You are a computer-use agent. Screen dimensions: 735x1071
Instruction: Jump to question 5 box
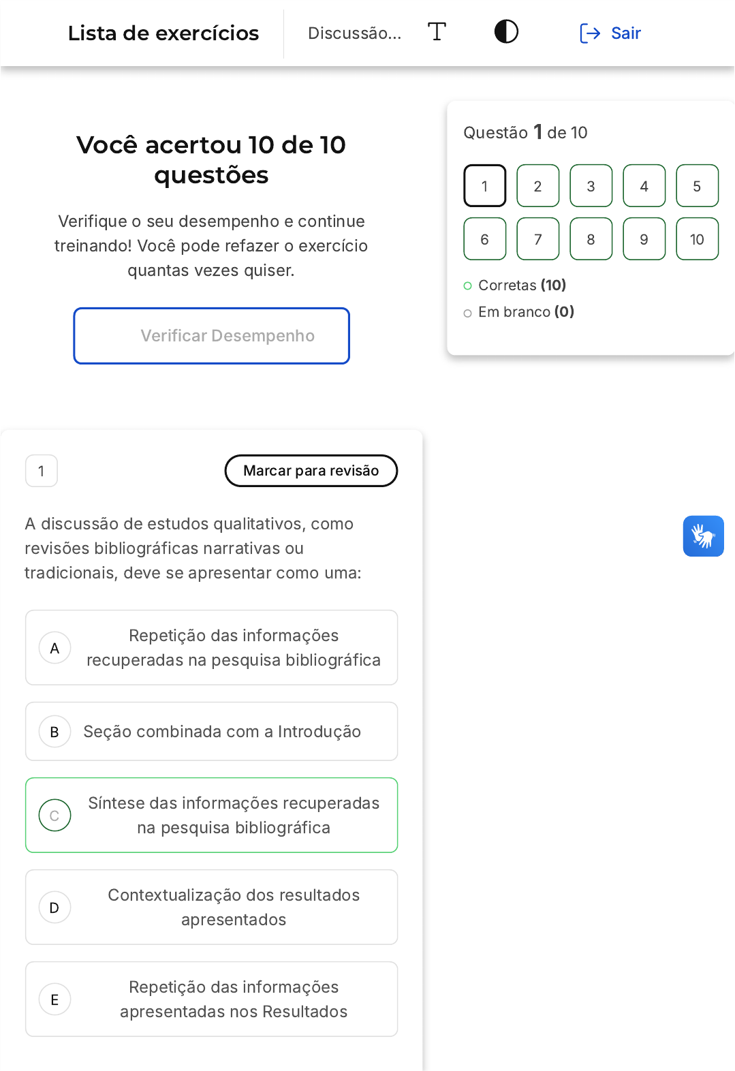click(x=697, y=186)
